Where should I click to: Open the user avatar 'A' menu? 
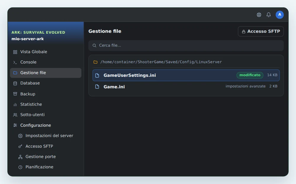click(280, 15)
